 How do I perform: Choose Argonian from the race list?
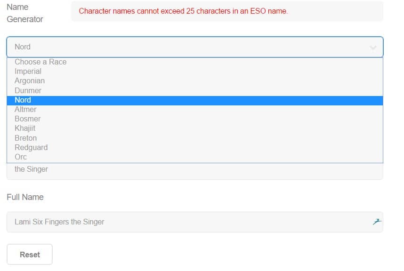click(x=195, y=81)
